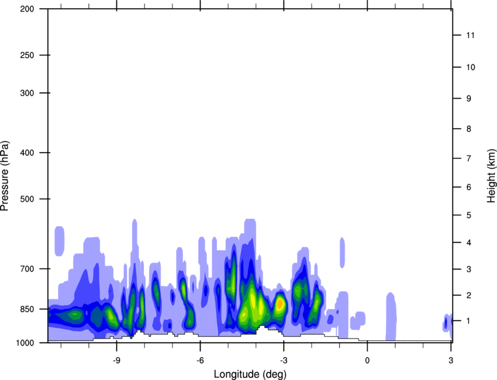Image resolution: width=497 pixels, height=380 pixels.
Task: Click the 9 km height label
Action: pyautogui.click(x=469, y=99)
